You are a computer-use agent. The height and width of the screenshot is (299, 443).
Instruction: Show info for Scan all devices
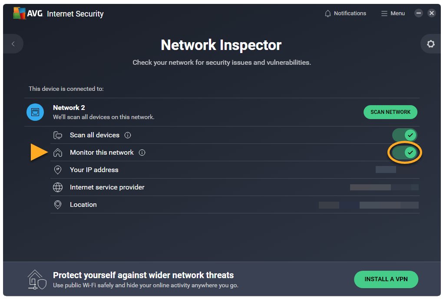click(128, 135)
